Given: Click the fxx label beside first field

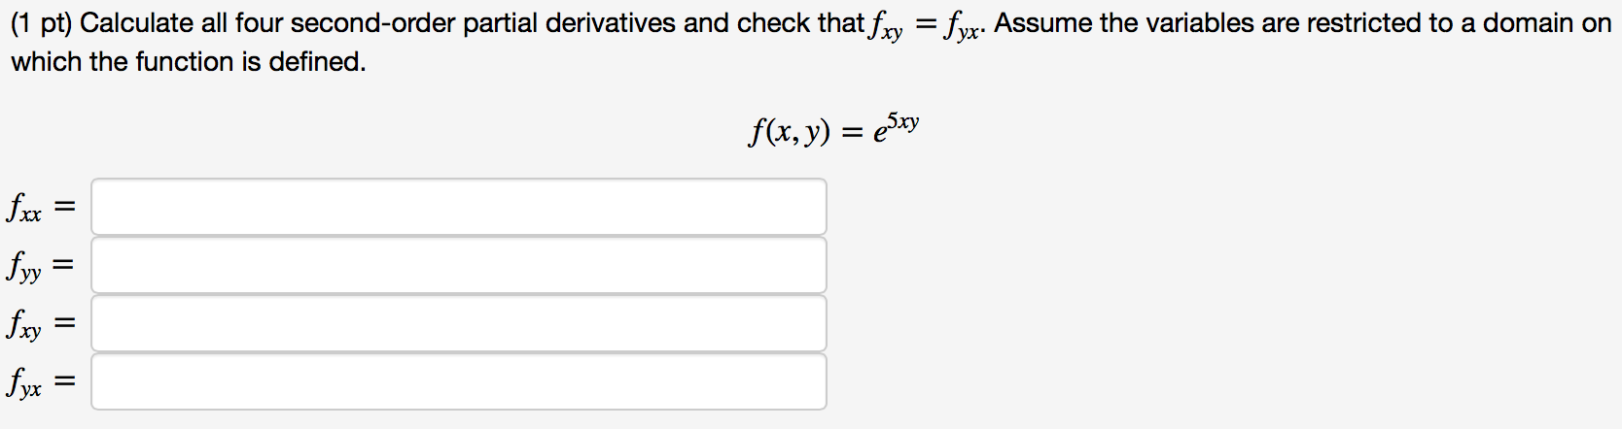Looking at the screenshot, I should [x=25, y=208].
